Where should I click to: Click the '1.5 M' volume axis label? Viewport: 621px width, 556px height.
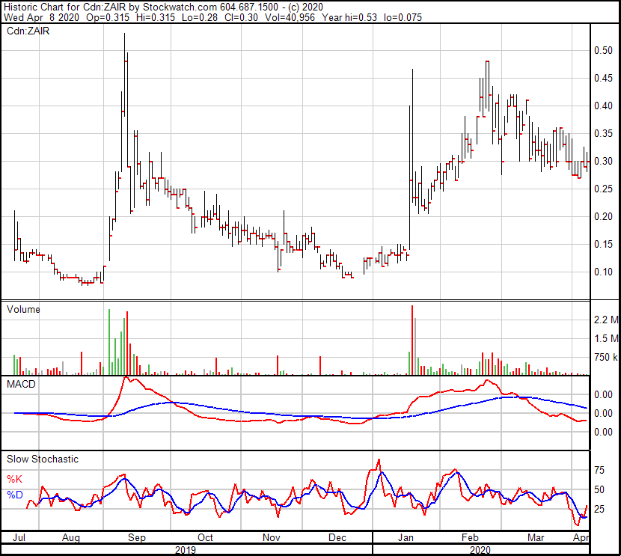tap(606, 338)
